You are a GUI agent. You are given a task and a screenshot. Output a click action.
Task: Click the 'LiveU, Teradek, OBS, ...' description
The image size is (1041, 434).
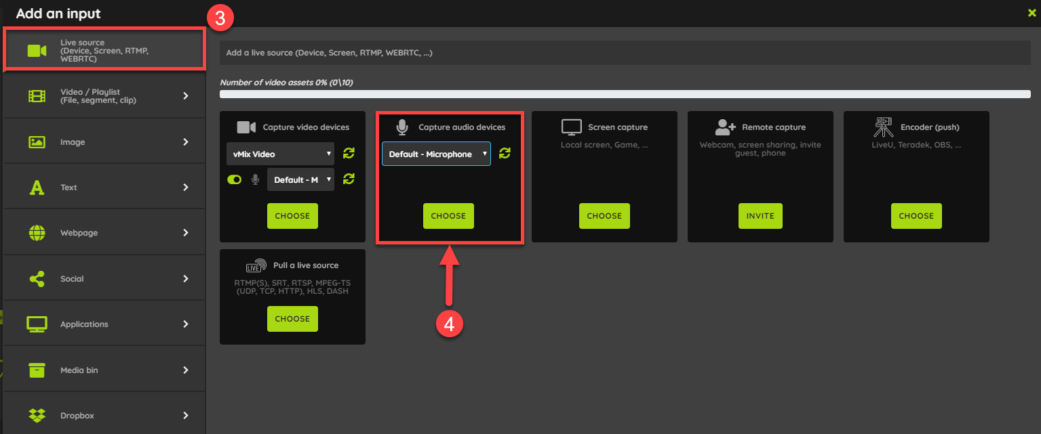[916, 145]
